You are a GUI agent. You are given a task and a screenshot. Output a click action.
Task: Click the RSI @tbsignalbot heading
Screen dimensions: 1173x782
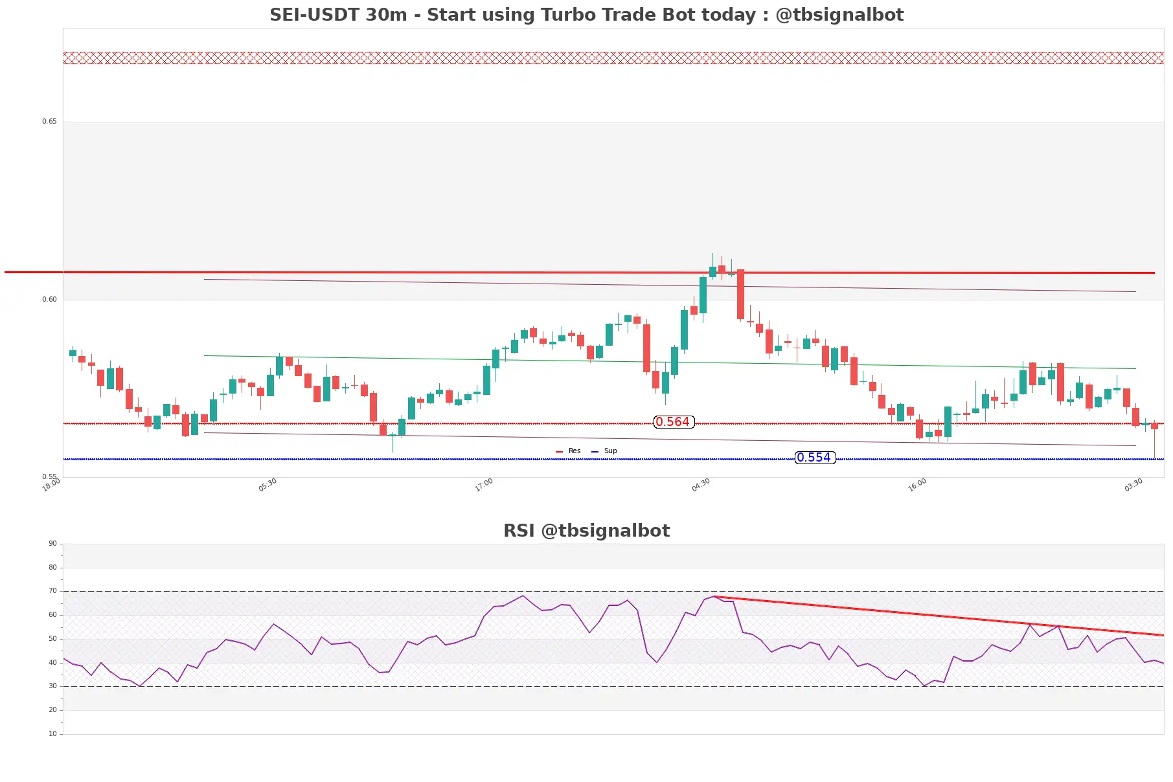click(586, 531)
